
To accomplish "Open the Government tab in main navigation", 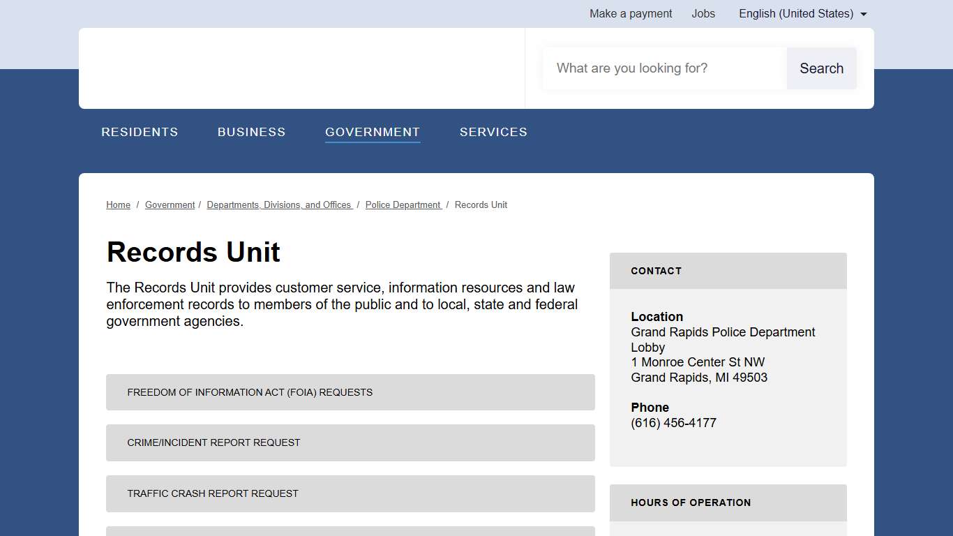I will pos(373,132).
